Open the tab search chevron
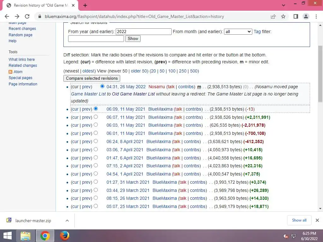Screen dimensions: 323x242 point(284,5)
